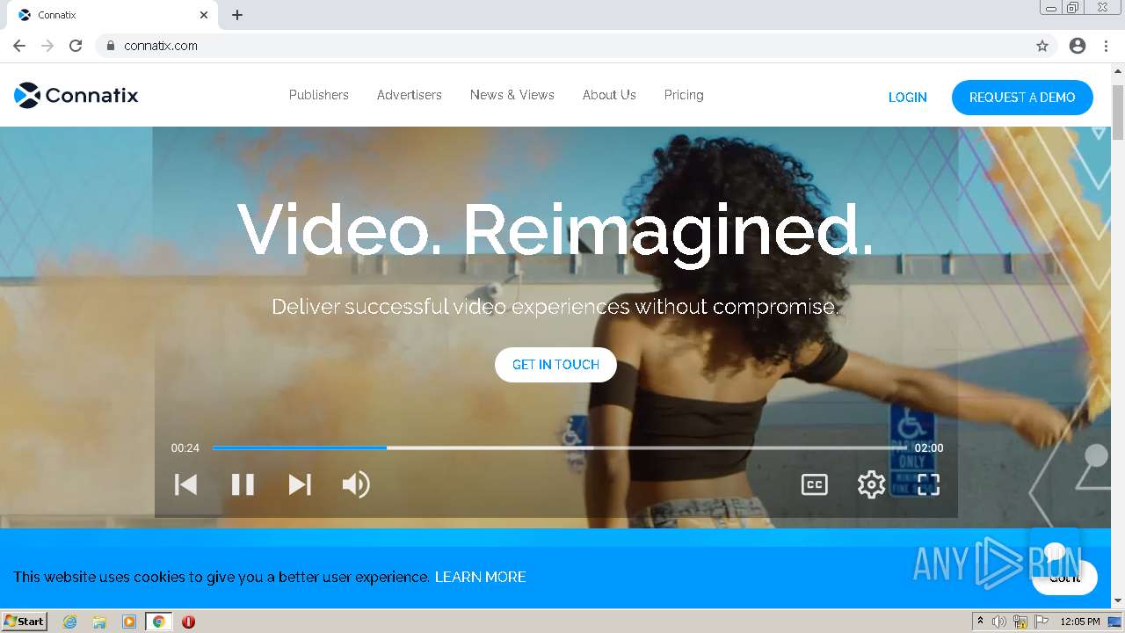Click the red stop-sign taskbar icon

coord(188,622)
